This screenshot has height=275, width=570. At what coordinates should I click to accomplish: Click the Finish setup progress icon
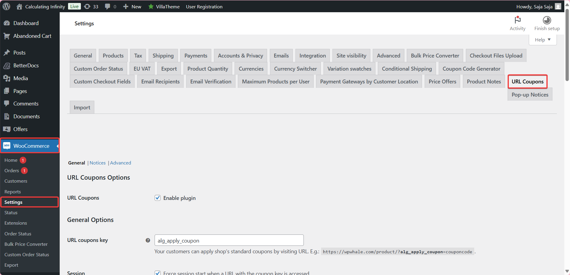click(x=547, y=20)
